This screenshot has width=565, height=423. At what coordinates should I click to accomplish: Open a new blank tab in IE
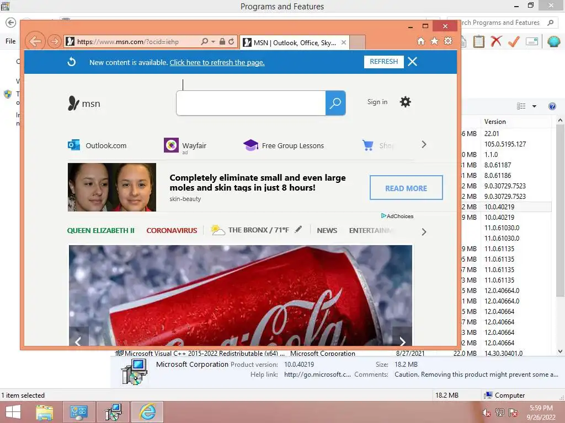pos(358,42)
